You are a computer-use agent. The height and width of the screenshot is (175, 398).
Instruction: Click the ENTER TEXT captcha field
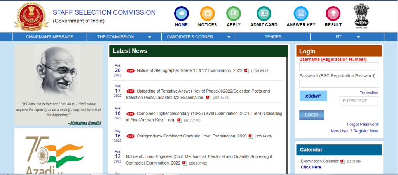pyautogui.click(x=359, y=101)
